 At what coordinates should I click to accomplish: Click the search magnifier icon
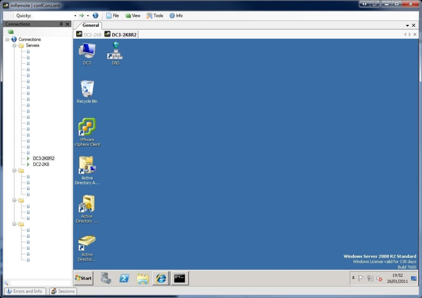(6, 283)
